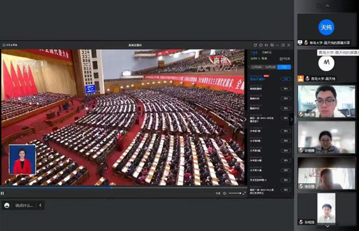Screen dimensions: 359x231
Task: Select the highlighted blue date tab in schedule
Action: (x=284, y=67)
